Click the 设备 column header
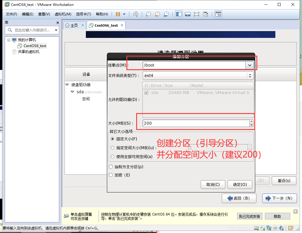Screen dimensions: 302x233 click(86, 74)
